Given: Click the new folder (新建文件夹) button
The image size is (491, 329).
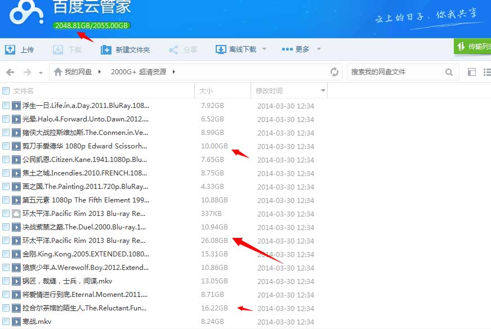Looking at the screenshot, I should pyautogui.click(x=126, y=49).
